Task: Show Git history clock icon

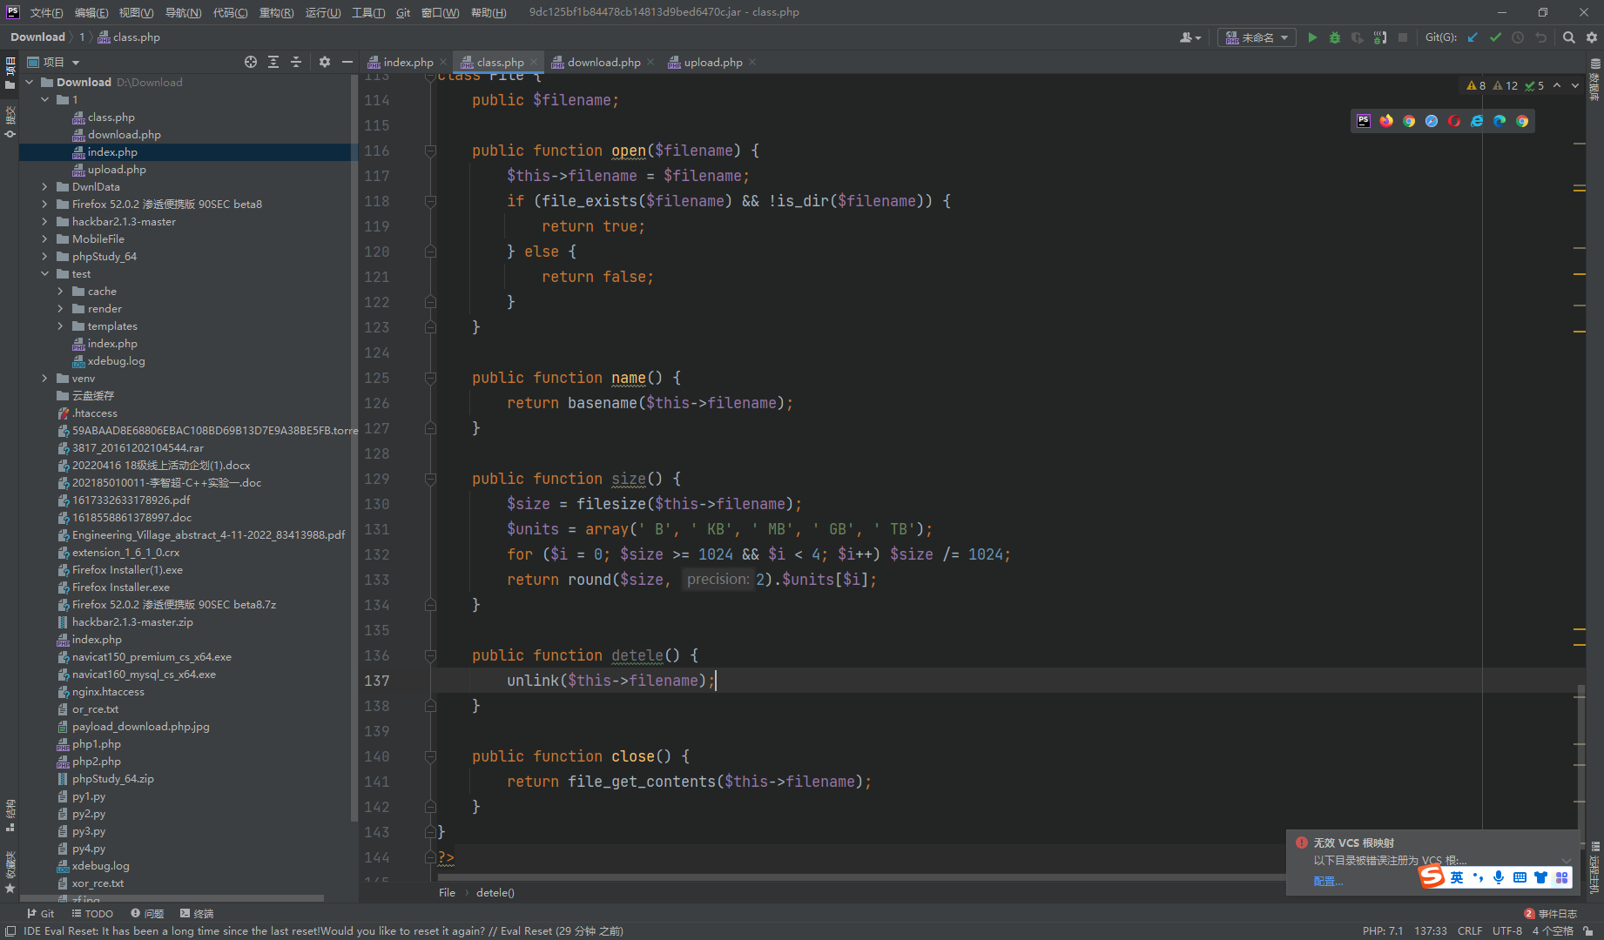Action: point(1518,37)
